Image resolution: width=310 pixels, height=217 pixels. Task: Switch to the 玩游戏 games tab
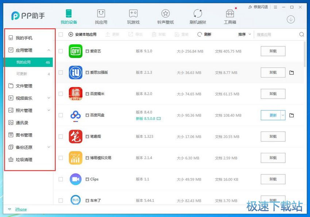pyautogui.click(x=133, y=17)
